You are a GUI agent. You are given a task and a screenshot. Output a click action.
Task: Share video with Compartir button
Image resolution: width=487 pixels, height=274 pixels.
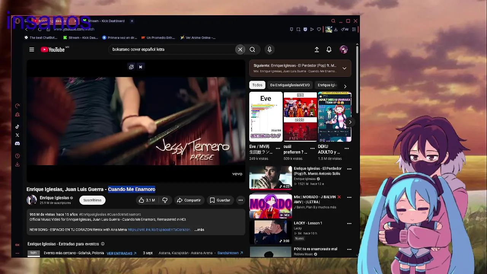click(x=189, y=200)
